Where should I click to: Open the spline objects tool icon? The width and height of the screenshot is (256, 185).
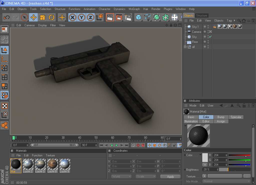(x=147, y=17)
